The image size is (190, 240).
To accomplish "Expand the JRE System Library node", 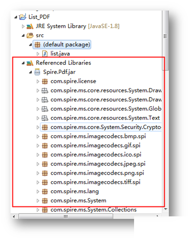I will click(x=23, y=26).
